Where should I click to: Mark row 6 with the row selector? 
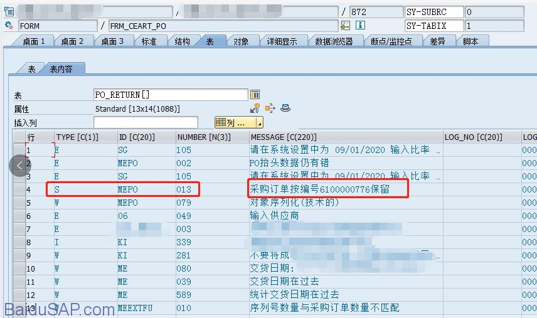19,216
